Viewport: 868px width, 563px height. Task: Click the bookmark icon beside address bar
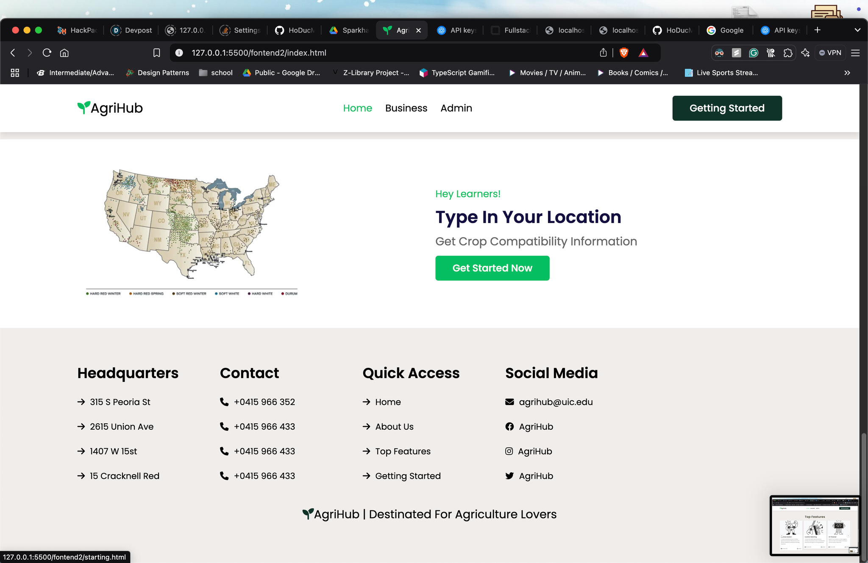[x=156, y=52]
